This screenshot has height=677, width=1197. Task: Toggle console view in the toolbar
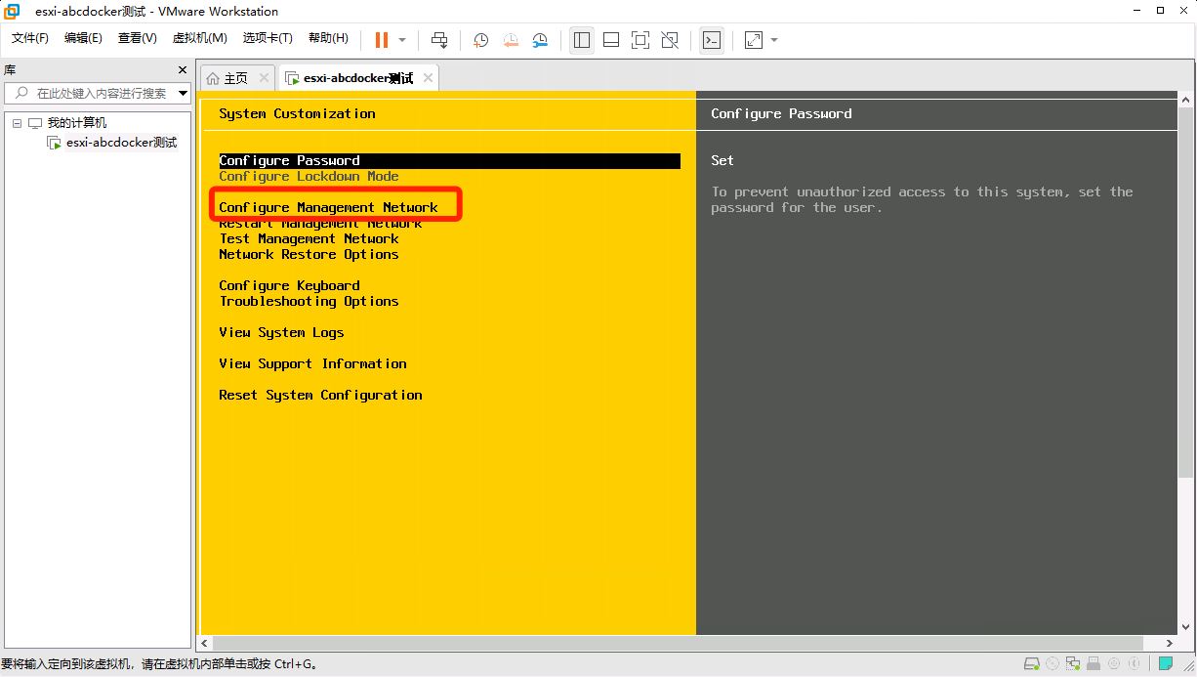712,40
